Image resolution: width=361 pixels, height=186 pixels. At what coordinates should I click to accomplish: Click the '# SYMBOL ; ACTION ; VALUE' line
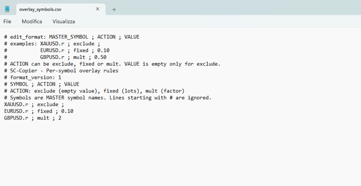[x=42, y=84]
